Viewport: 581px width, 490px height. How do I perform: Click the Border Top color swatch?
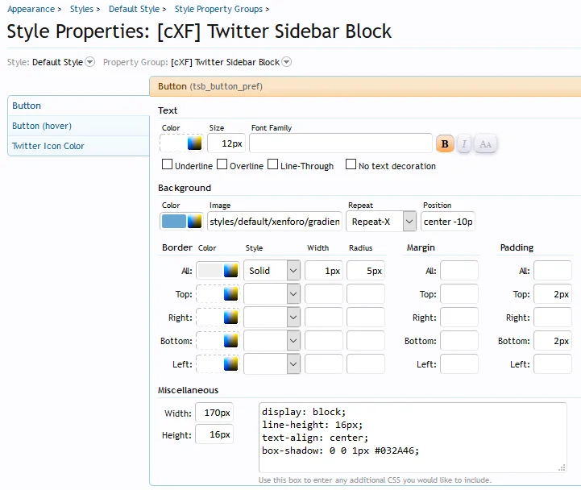[210, 294]
